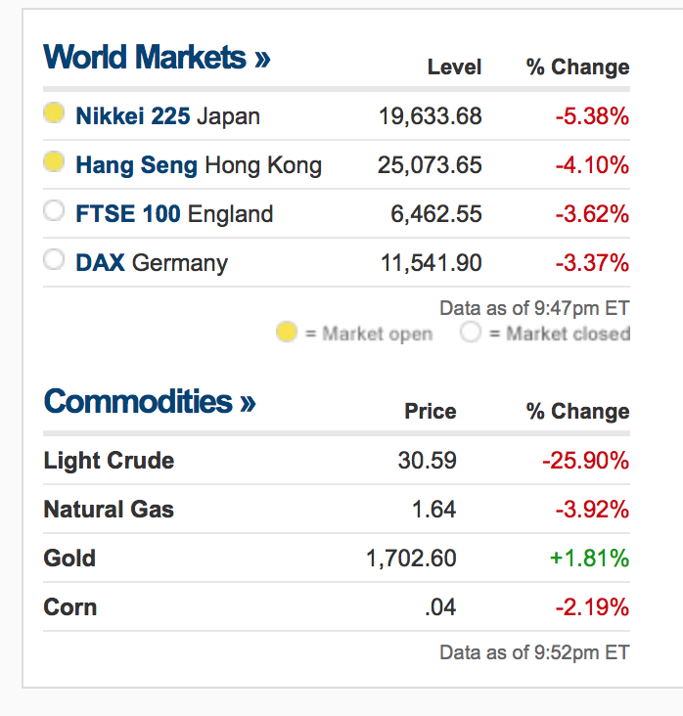Viewport: 683px width, 716px height.
Task: Click the Light Crude commodity row
Action: click(x=109, y=461)
